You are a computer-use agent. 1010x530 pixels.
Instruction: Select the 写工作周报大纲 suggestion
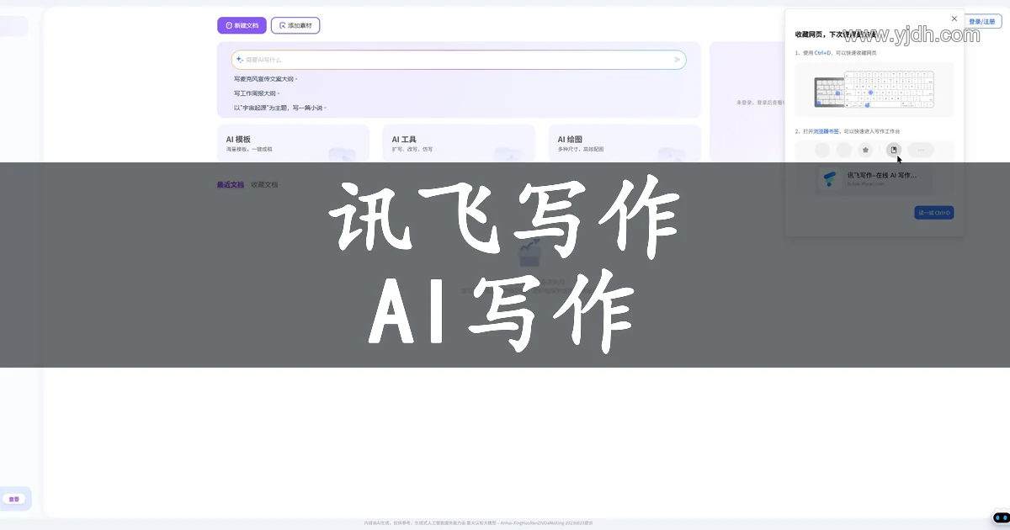pyautogui.click(x=256, y=93)
